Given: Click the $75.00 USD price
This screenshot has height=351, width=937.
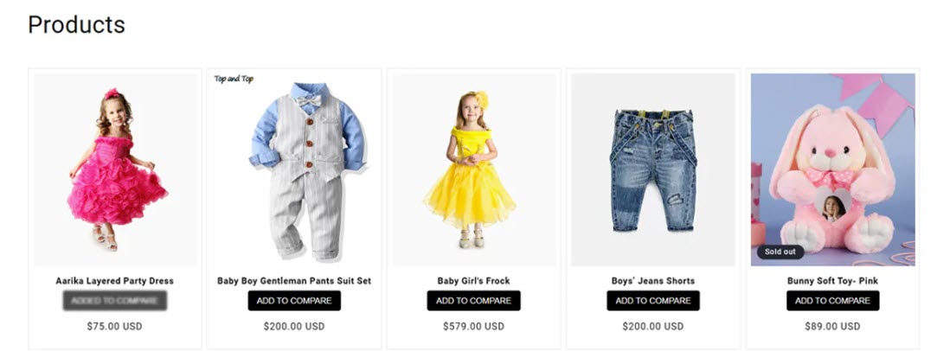Looking at the screenshot, I should coord(115,327).
